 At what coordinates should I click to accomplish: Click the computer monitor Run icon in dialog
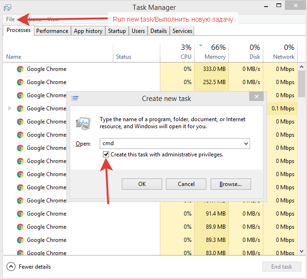[x=83, y=124]
